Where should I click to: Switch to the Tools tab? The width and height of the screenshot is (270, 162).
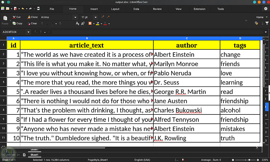[221, 9]
